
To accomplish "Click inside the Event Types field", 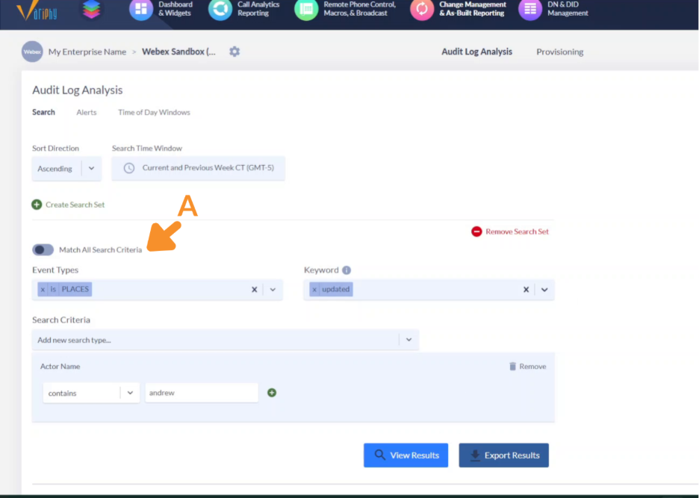I will 158,290.
